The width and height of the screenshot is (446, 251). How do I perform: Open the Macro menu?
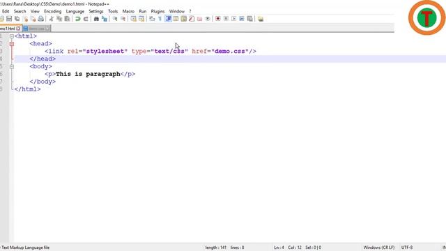coord(128,11)
